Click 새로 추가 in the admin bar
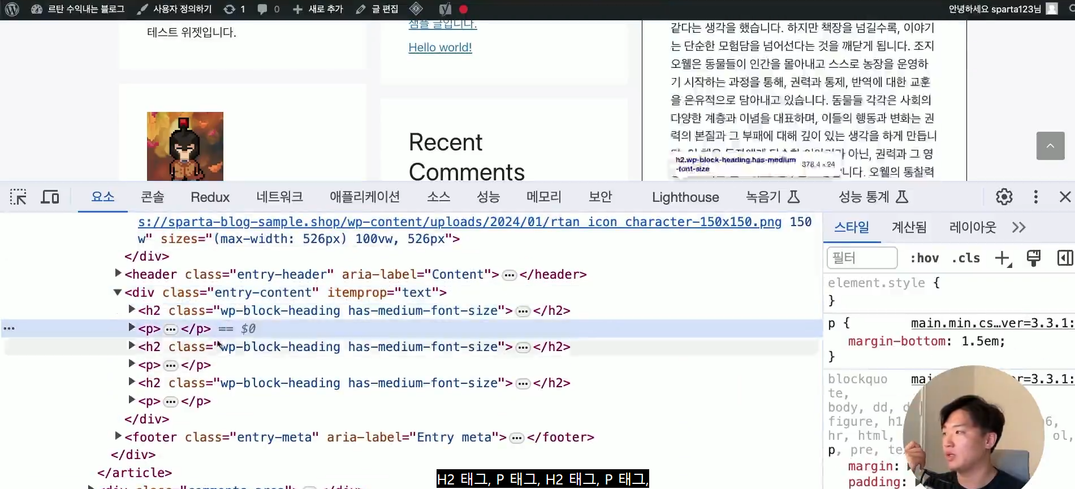This screenshot has height=489, width=1075. coord(318,9)
